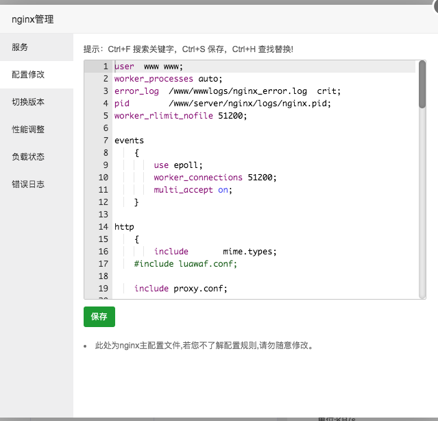Open the 性能调整 tab

click(x=36, y=130)
